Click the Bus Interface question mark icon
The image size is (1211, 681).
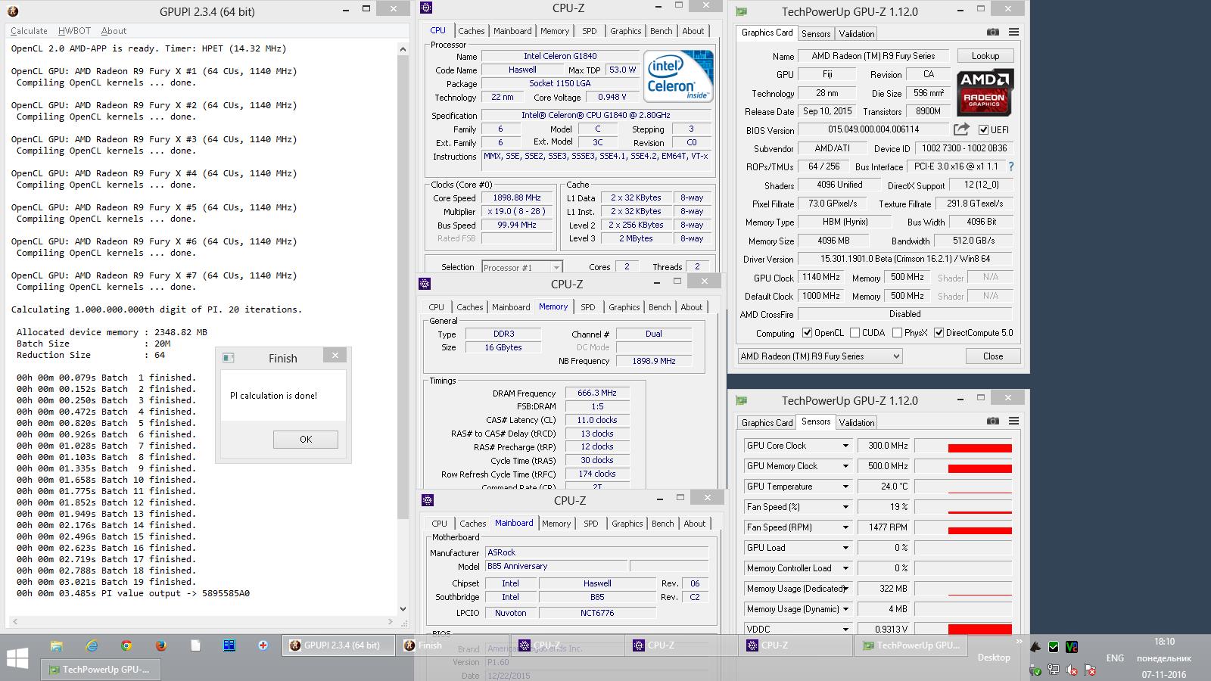coord(1010,166)
